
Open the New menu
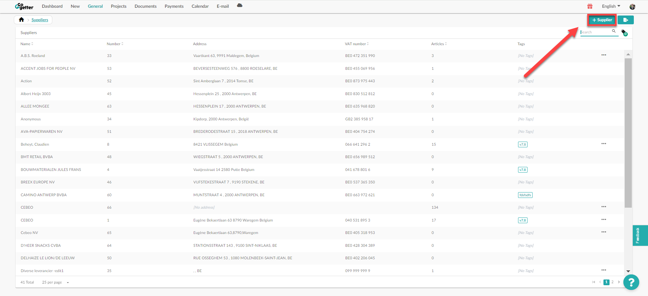(75, 6)
